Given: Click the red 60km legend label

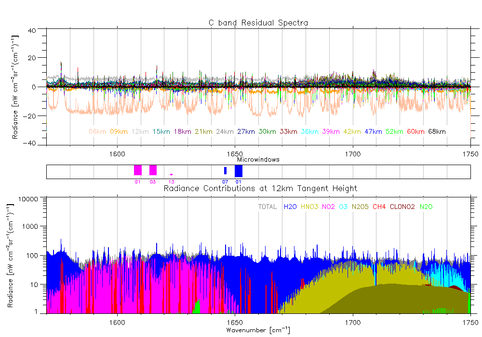Looking at the screenshot, I should 415,131.
